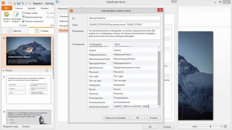Click the orange icon in the Настройка отчета теста title bar
The width and height of the screenshot is (232, 130).
coord(71,10)
